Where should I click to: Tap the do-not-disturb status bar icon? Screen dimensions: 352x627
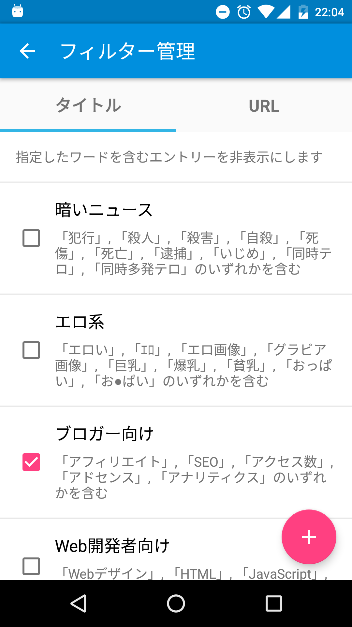tap(223, 12)
